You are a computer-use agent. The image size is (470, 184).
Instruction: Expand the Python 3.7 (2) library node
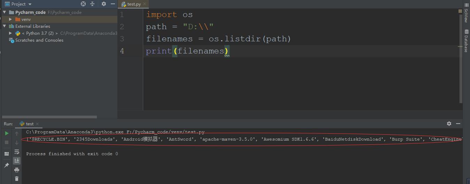(x=10, y=33)
